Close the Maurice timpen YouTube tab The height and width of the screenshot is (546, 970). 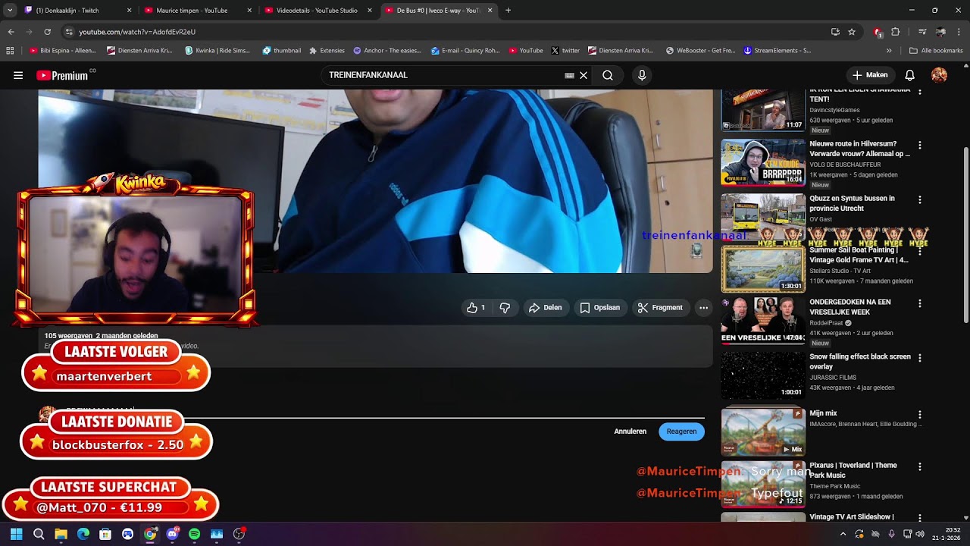(x=249, y=11)
